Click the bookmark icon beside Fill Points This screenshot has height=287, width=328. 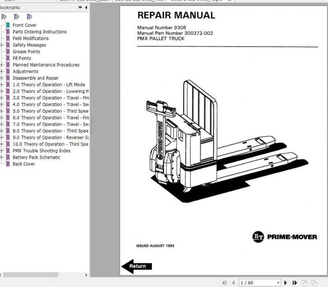8,58
